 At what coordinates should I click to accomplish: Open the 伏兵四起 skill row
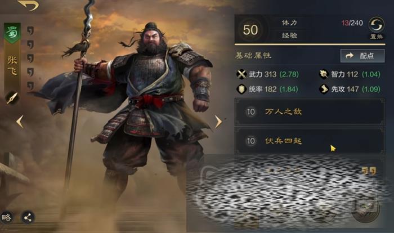(x=310, y=141)
